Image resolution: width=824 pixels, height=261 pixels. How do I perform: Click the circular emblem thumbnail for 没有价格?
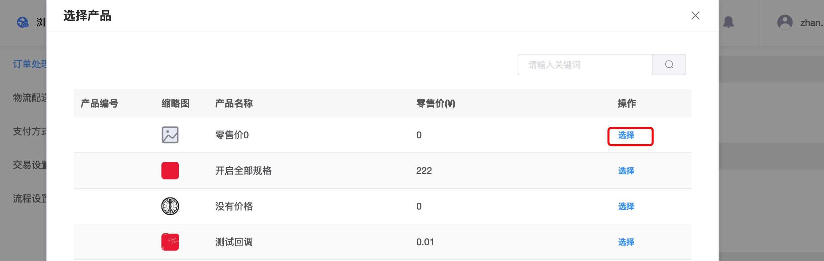coord(170,206)
